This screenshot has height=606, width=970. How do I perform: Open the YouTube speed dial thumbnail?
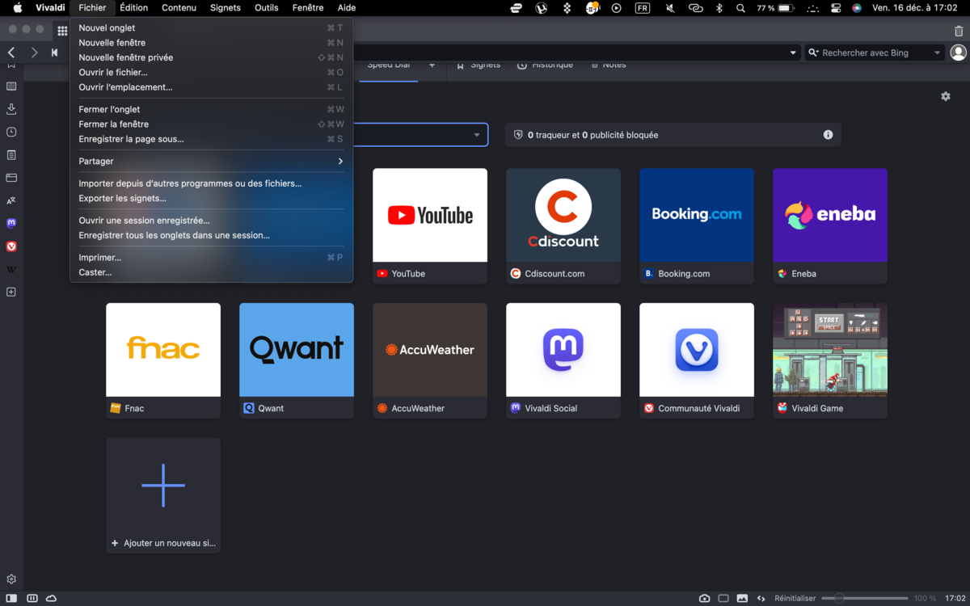(430, 215)
